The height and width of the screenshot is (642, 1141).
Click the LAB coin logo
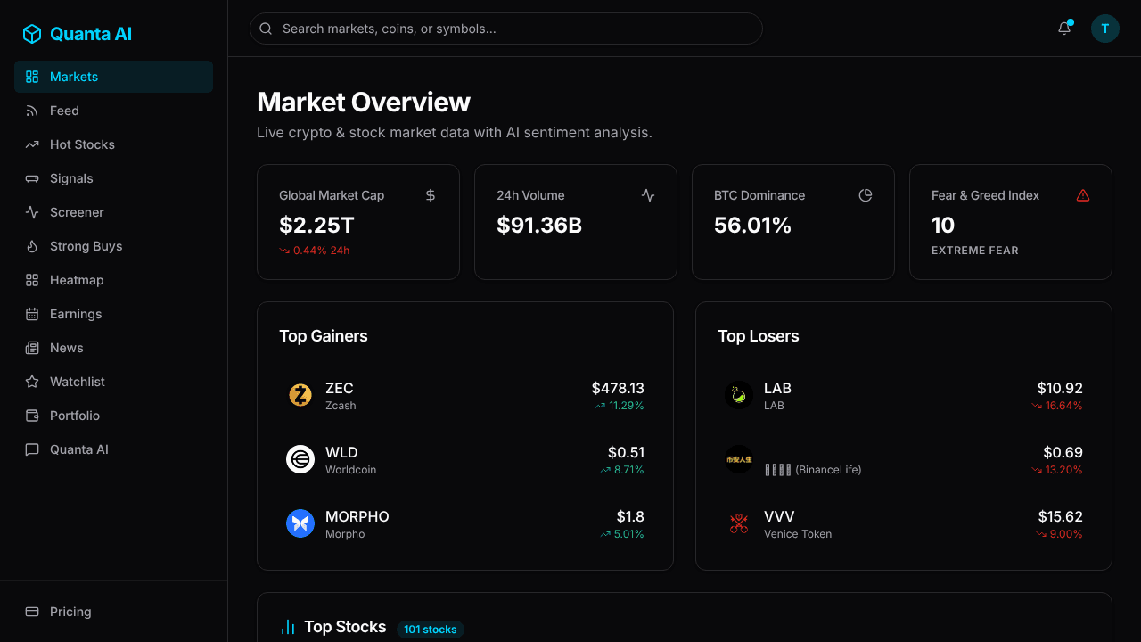pos(739,395)
